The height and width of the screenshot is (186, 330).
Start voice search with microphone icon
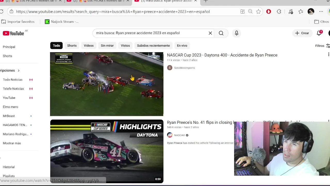(x=236, y=33)
